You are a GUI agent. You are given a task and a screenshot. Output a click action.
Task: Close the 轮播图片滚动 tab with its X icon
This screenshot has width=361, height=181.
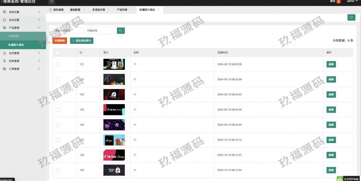[x=159, y=10]
